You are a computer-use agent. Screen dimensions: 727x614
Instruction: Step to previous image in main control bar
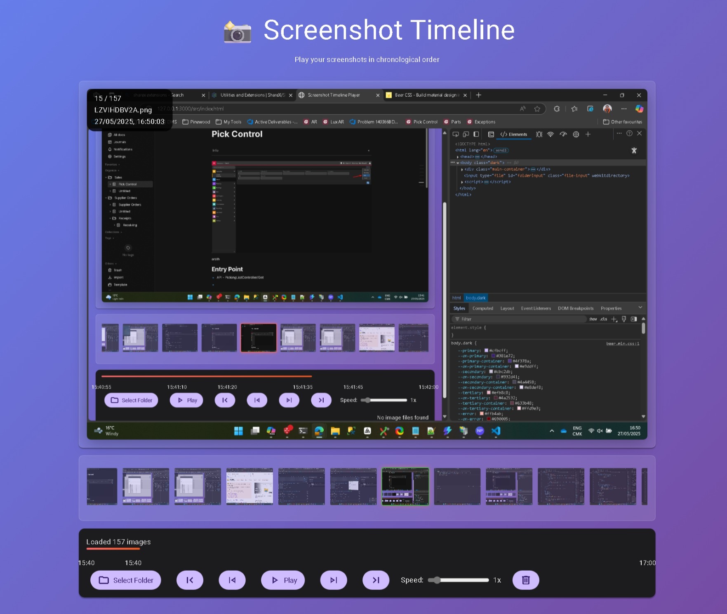[232, 580]
